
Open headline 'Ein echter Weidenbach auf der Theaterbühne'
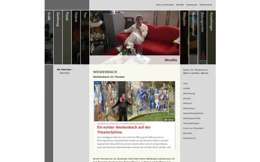point(124,130)
